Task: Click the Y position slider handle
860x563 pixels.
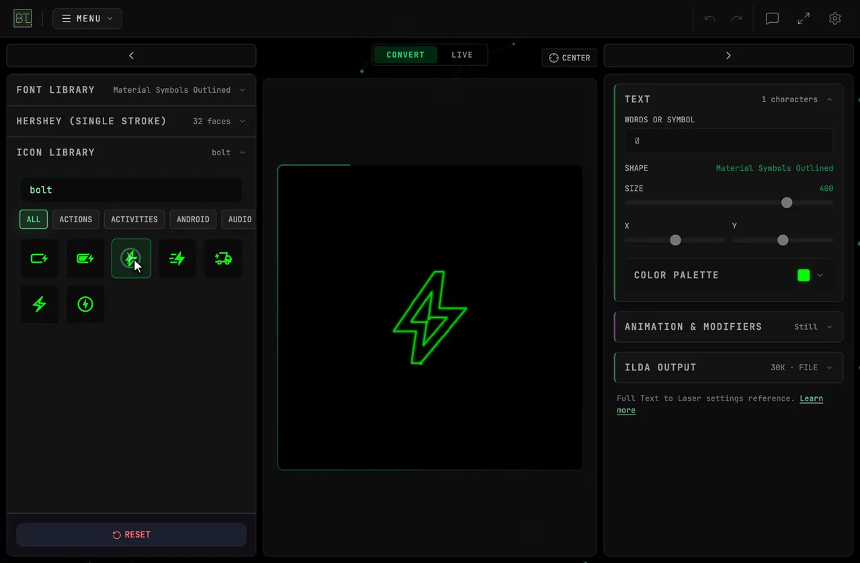Action: tap(783, 241)
